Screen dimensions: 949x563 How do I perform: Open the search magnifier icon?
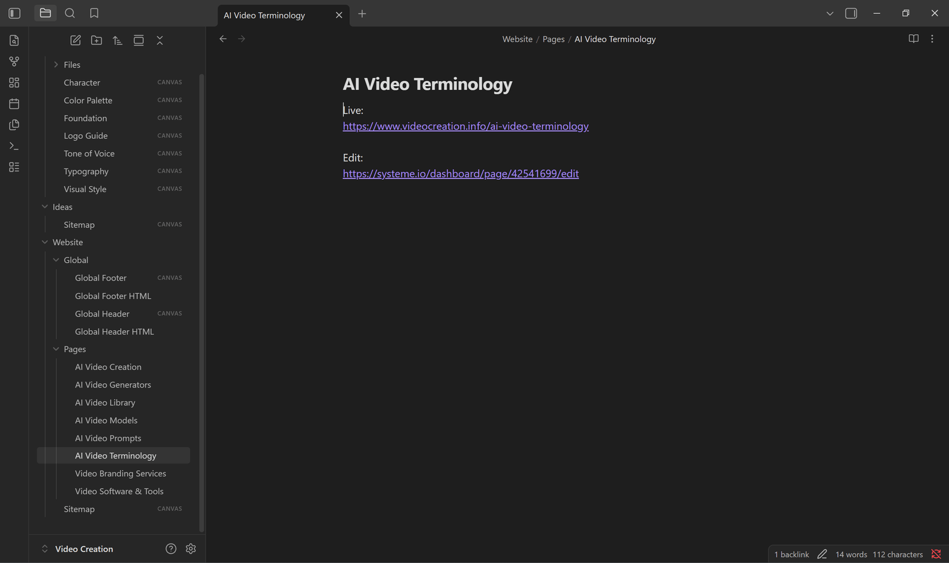tap(70, 13)
